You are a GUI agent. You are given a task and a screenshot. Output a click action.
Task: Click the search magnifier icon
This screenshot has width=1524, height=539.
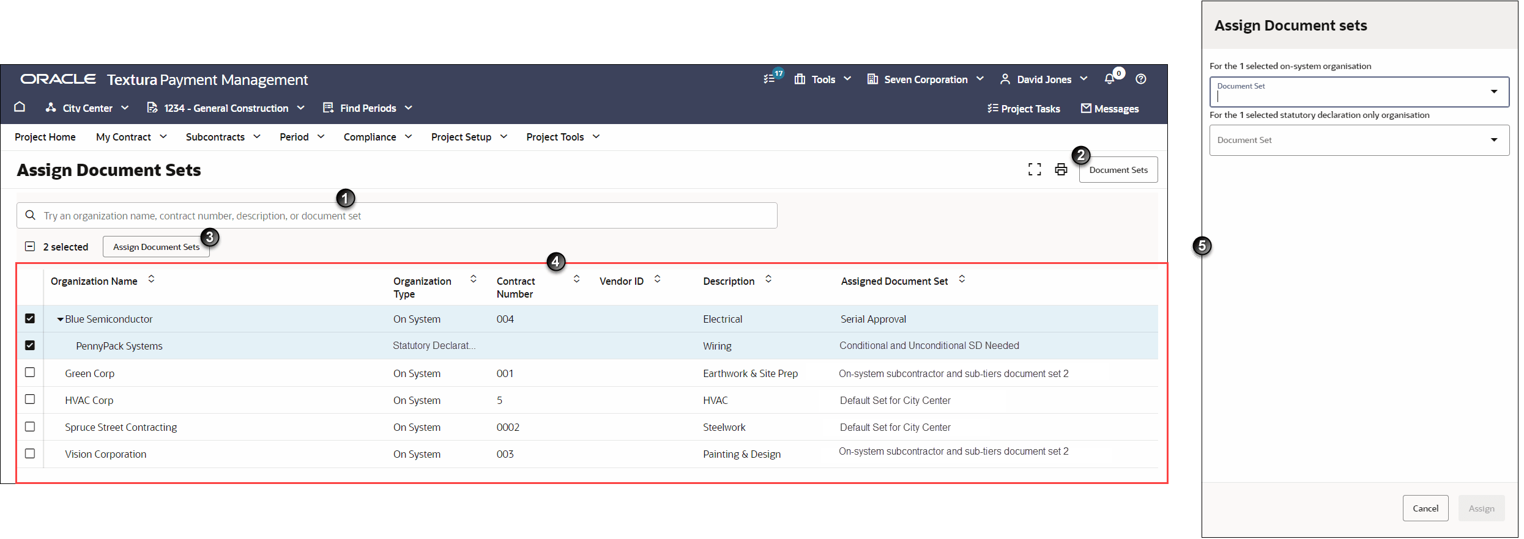click(30, 215)
